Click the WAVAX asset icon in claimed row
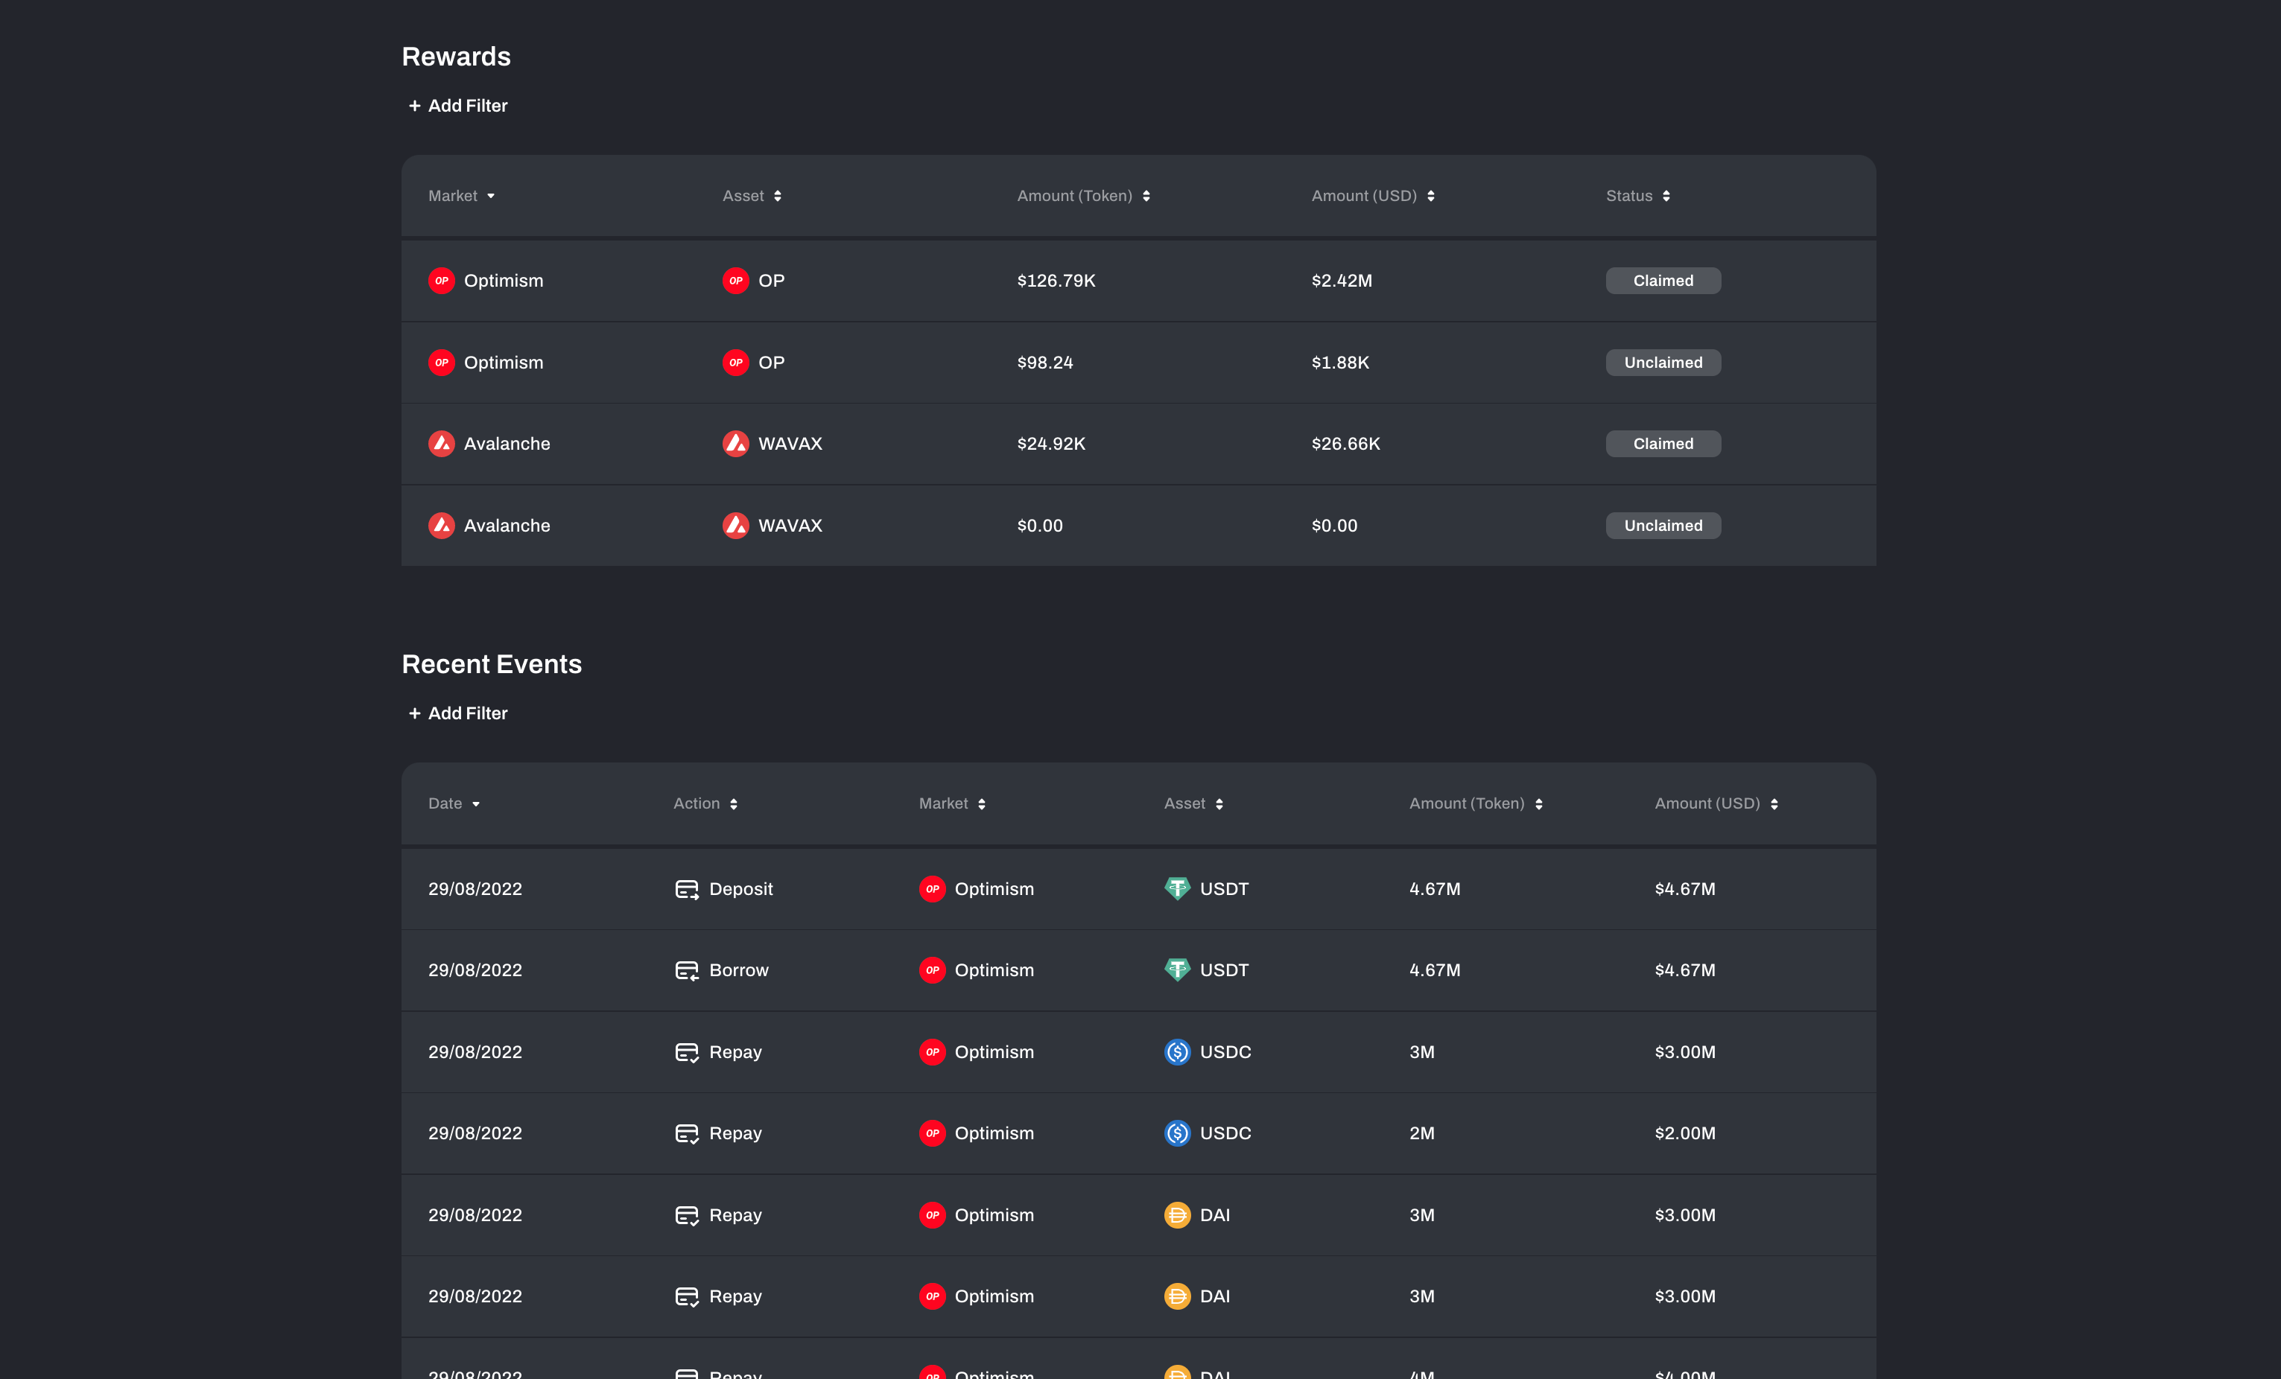The height and width of the screenshot is (1379, 2281). 735,443
